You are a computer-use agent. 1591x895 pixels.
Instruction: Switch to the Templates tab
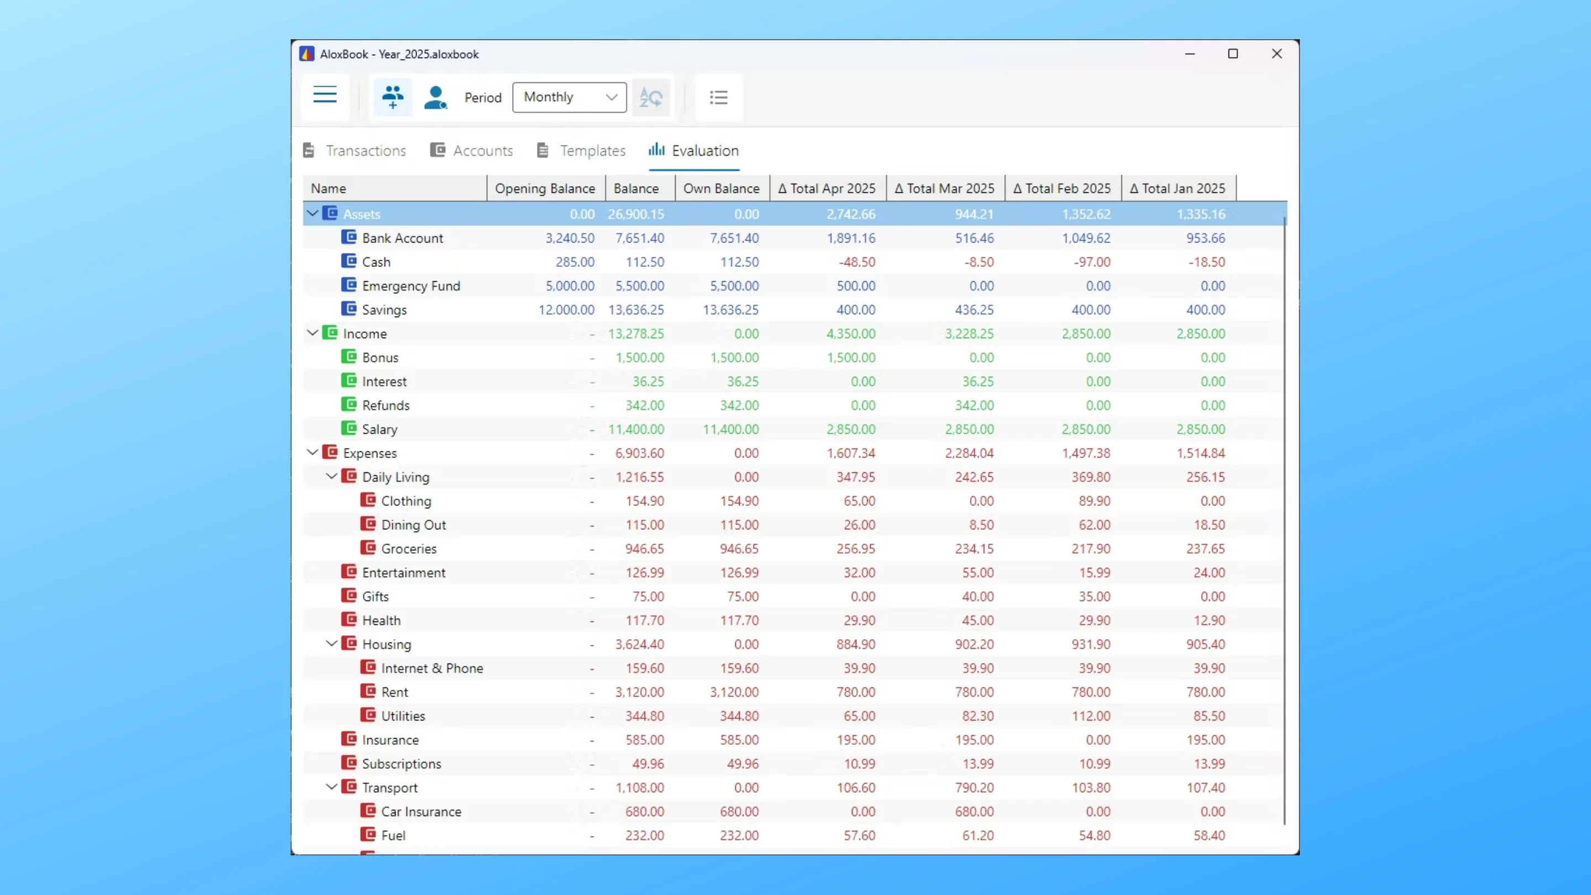[581, 151]
